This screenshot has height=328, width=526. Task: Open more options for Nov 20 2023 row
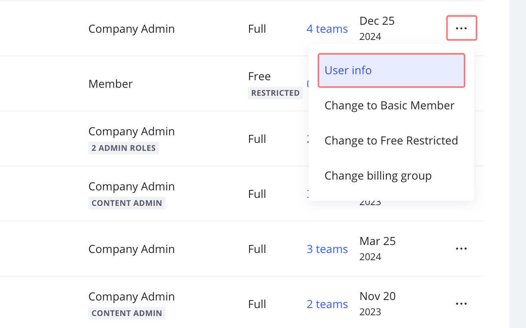pyautogui.click(x=461, y=304)
